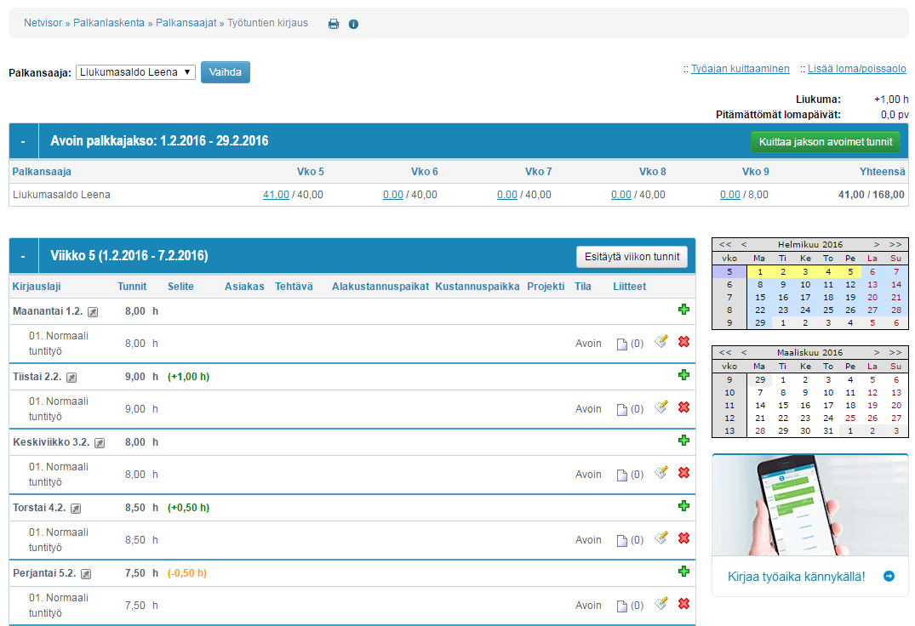
Task: Collapse the Viikko 5 section with minus toggle
Action: pyautogui.click(x=23, y=256)
